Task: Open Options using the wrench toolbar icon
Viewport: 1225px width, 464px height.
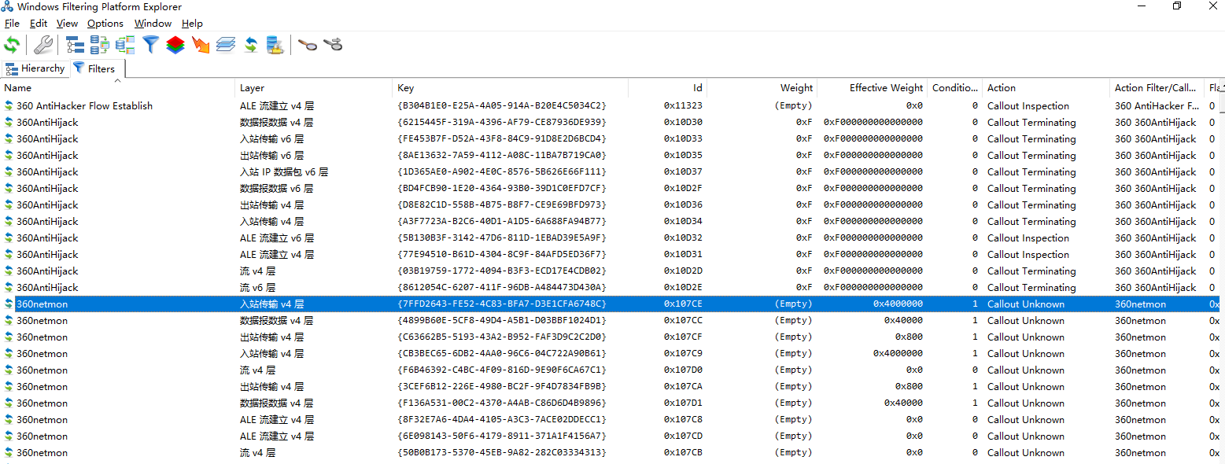Action: pyautogui.click(x=42, y=45)
